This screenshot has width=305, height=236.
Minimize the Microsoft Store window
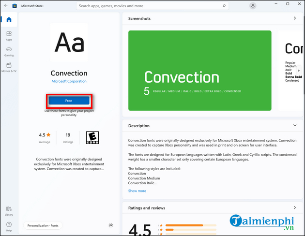(276, 4)
